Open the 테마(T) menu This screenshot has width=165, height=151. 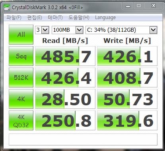tap(55, 17)
